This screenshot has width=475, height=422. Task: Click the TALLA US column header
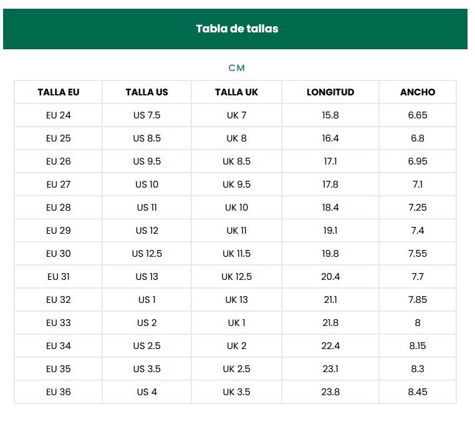coord(146,92)
